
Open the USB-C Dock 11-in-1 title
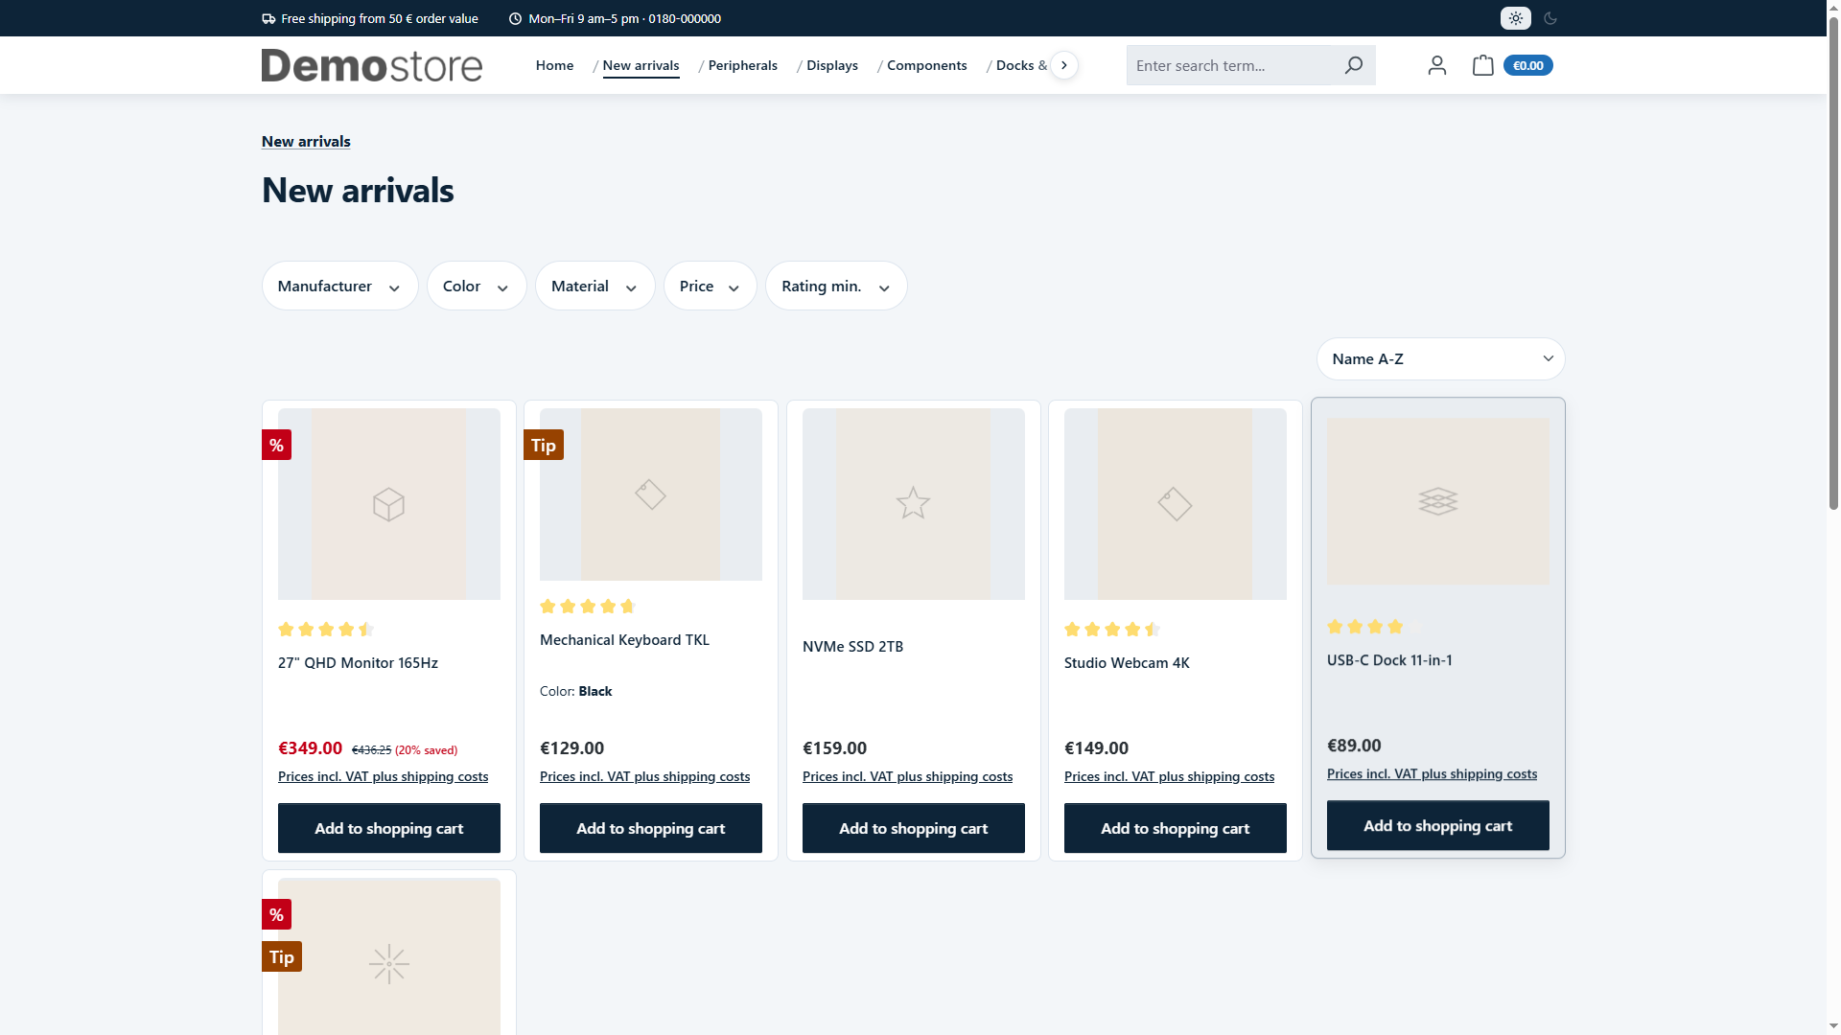pos(1389,660)
